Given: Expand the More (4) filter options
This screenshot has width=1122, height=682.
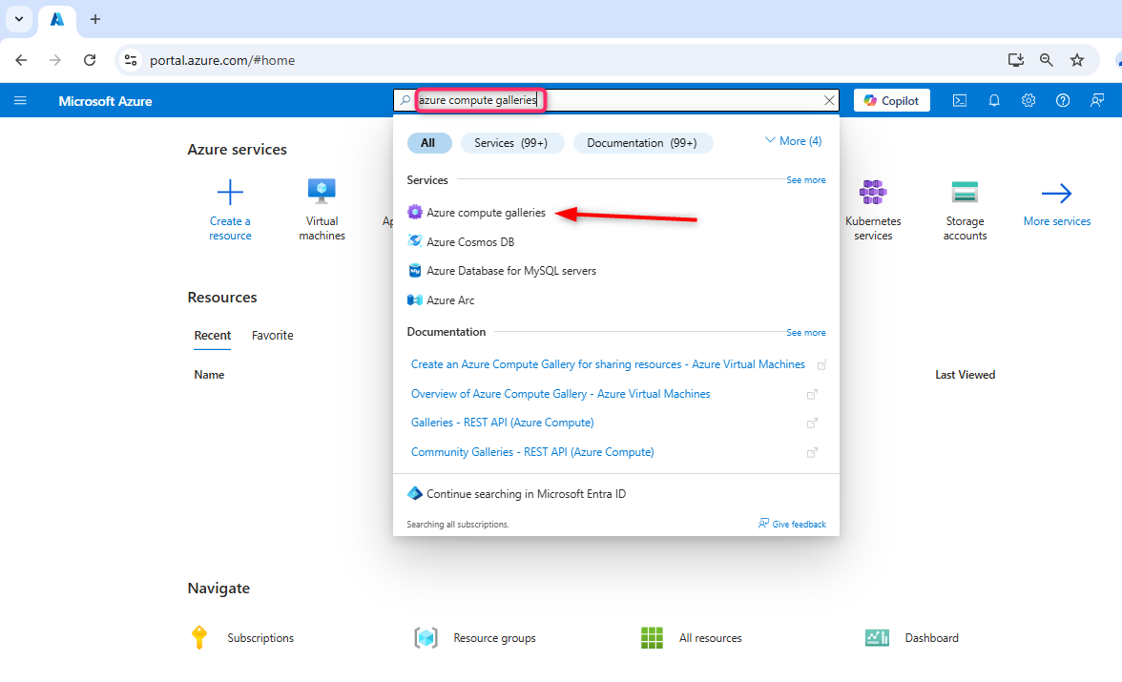Looking at the screenshot, I should (793, 141).
